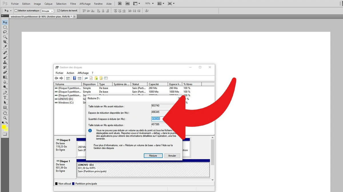
Task: Enable the Sélection automatique checkbox
Action: point(16,10)
